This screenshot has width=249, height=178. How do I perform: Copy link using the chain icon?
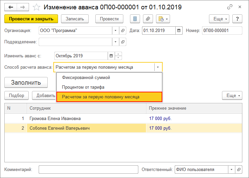pos(230,7)
